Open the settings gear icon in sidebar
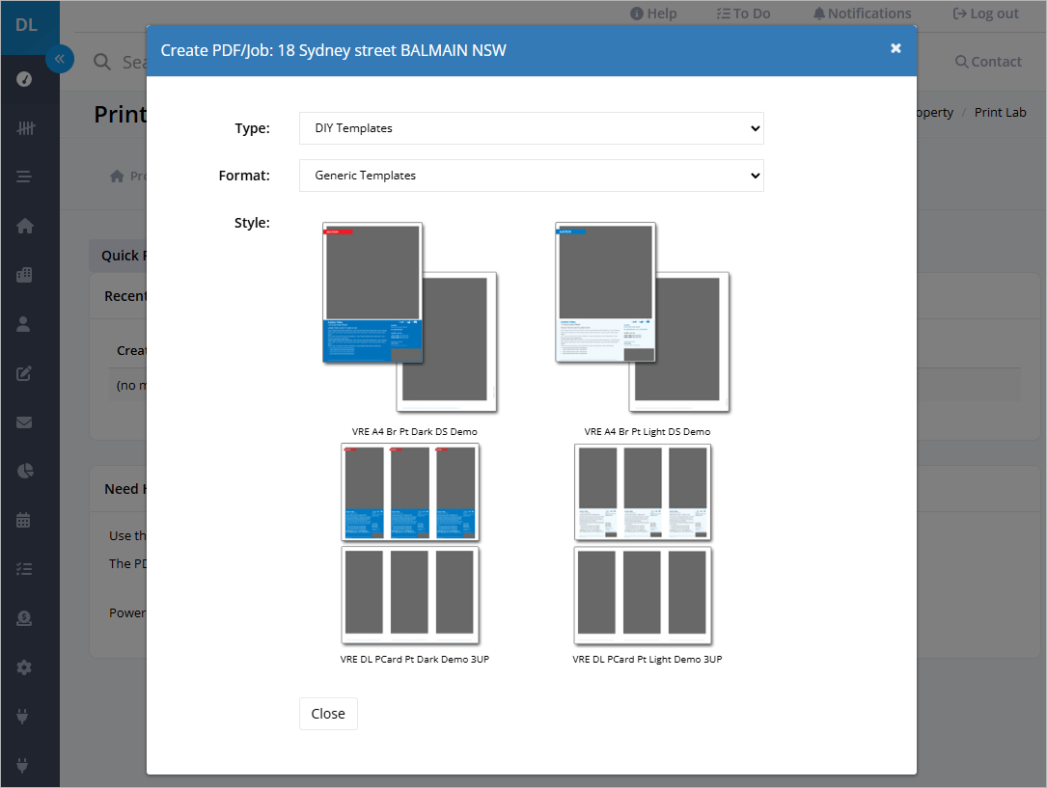 click(x=24, y=667)
